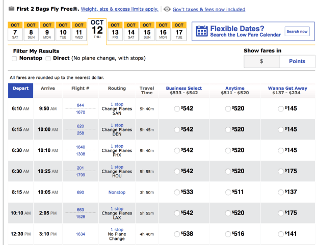318x245 pixels.
Task: Click the luggage bag icon
Action: point(11,9)
